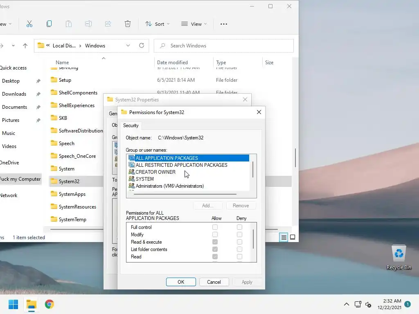The image size is (419, 314).
Task: Open the notification badge in taskbar corner
Action: (x=408, y=304)
